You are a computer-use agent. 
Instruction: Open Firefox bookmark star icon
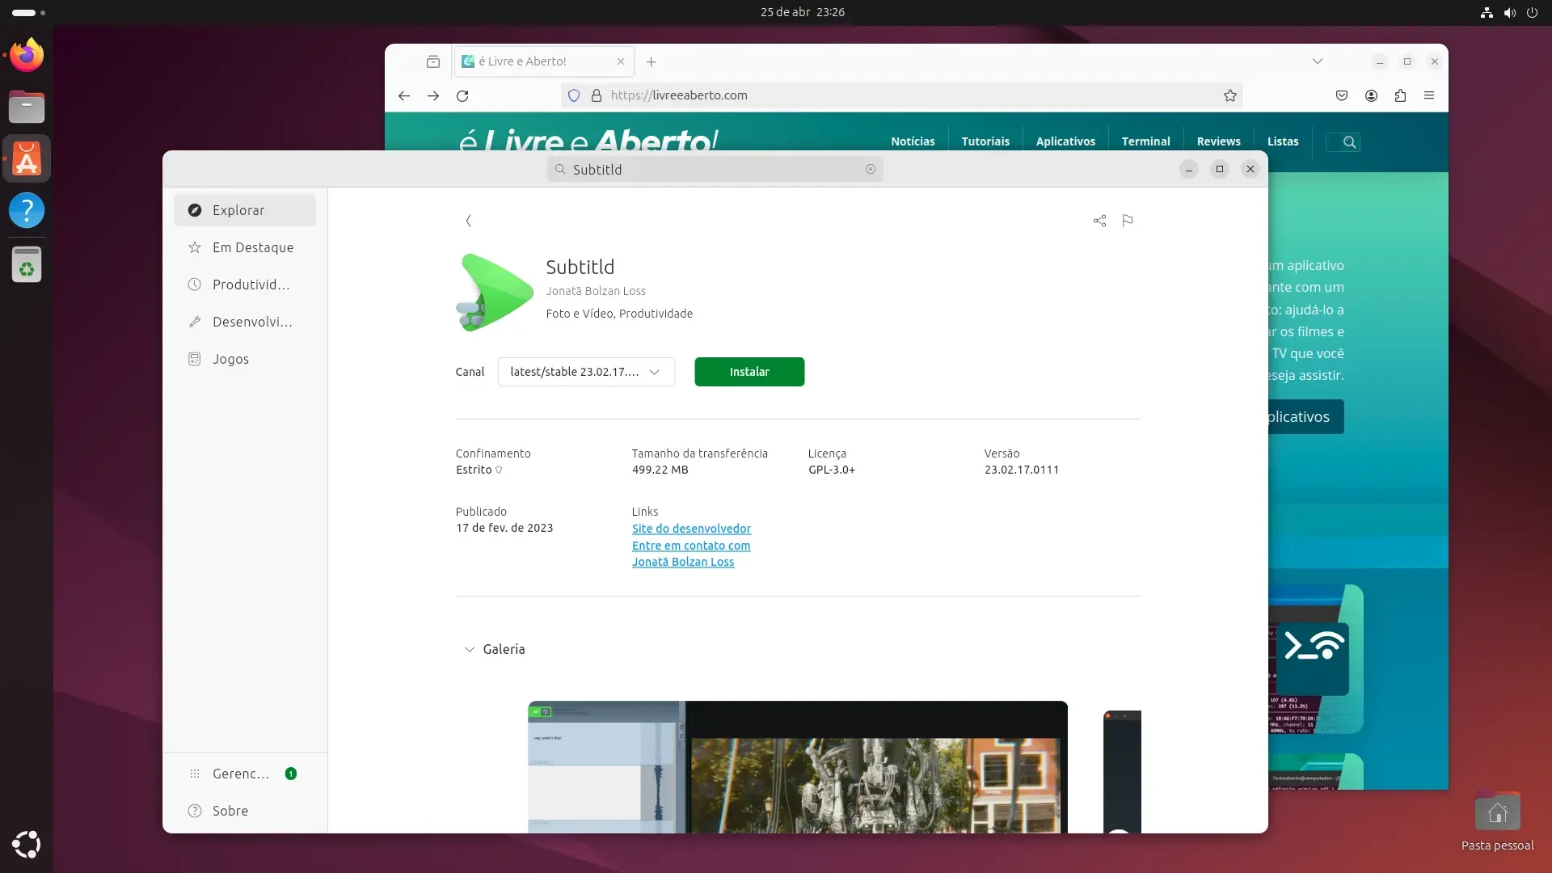(1230, 95)
